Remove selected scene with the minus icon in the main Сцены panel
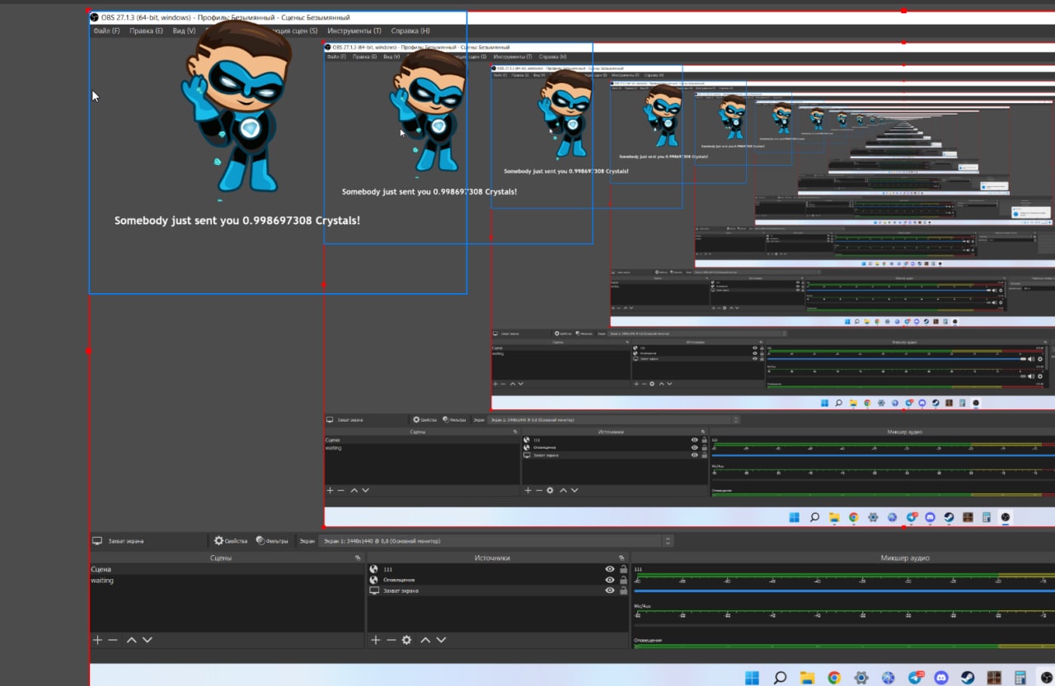The height and width of the screenshot is (686, 1055). pos(113,640)
